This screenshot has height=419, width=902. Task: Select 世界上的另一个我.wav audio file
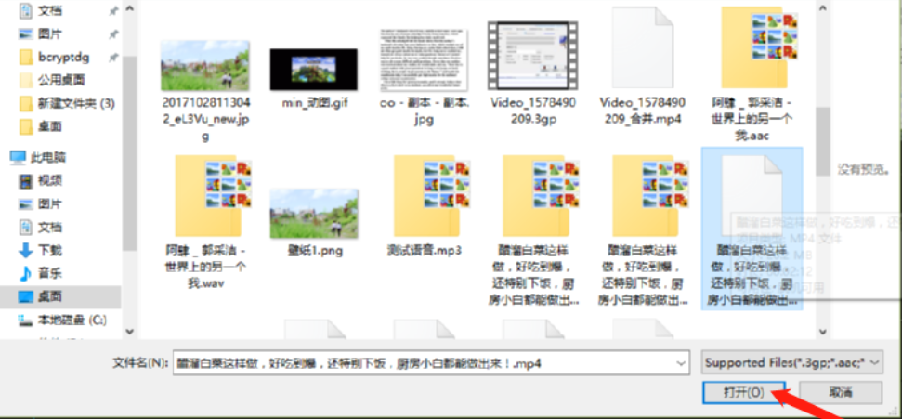coord(205,222)
